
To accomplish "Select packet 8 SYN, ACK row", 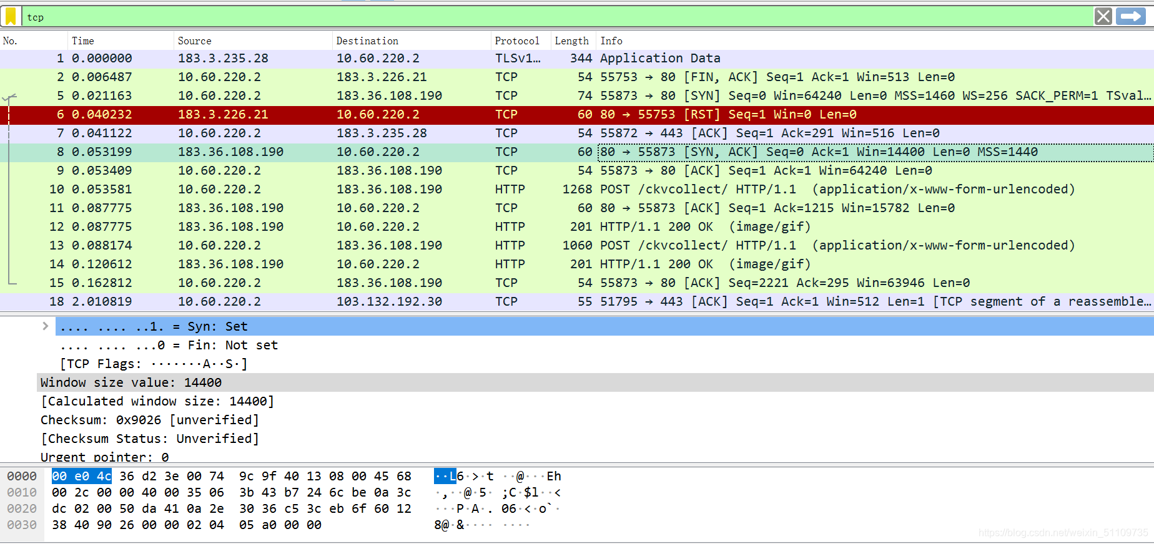I will (577, 152).
